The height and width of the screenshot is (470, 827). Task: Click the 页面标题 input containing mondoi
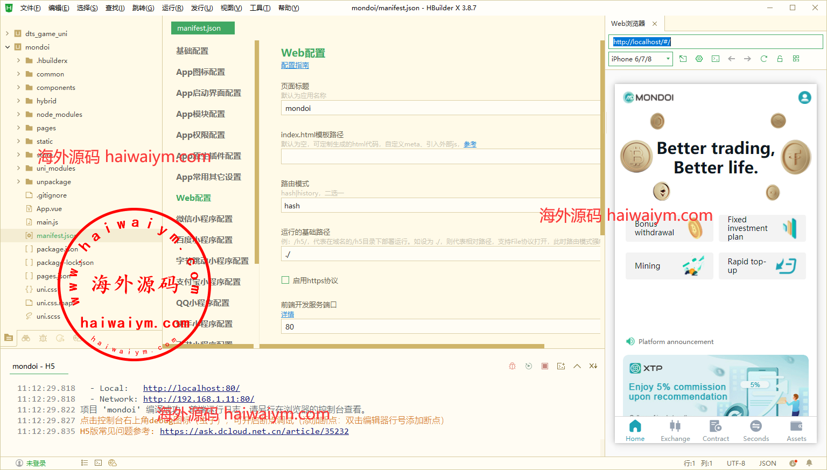440,108
